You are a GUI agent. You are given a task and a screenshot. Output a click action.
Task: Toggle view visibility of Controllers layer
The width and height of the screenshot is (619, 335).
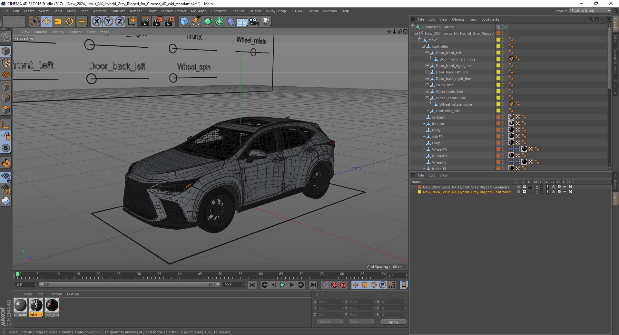click(524, 192)
